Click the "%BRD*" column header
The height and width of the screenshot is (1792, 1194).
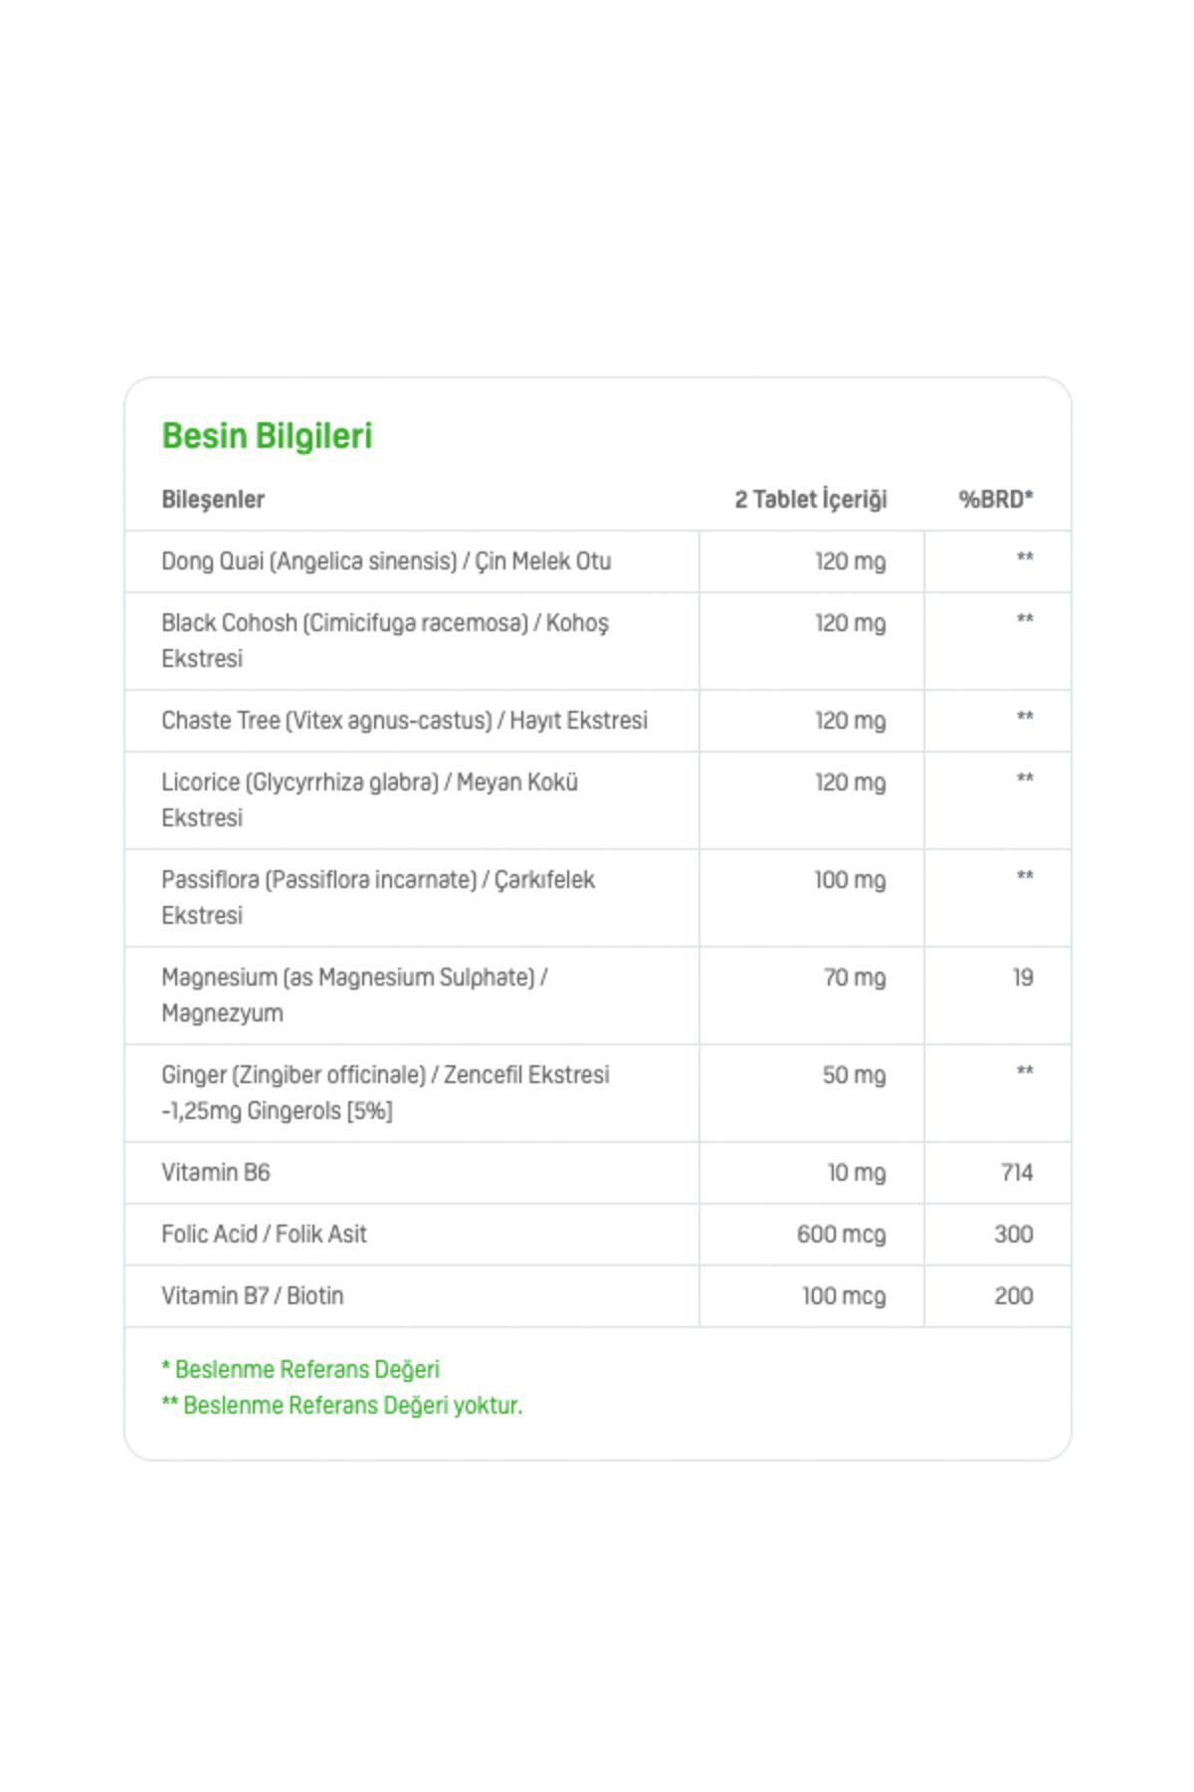pos(995,500)
